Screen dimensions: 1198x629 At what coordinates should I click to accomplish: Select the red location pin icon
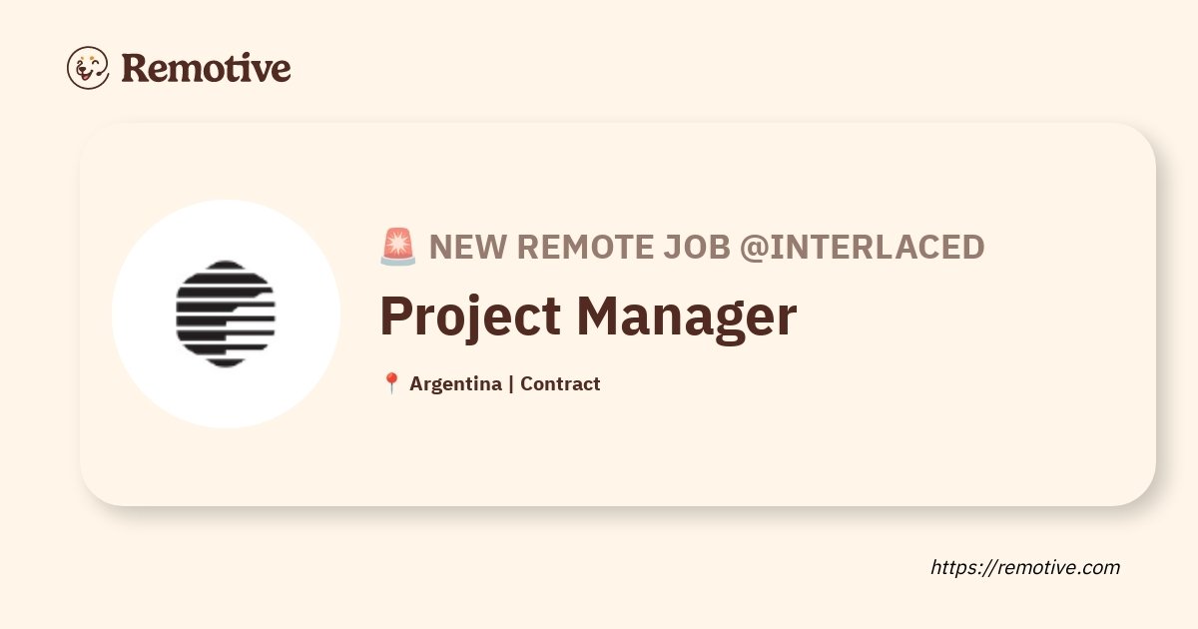coord(391,383)
